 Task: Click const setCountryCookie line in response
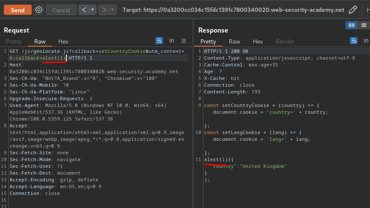tap(262, 105)
